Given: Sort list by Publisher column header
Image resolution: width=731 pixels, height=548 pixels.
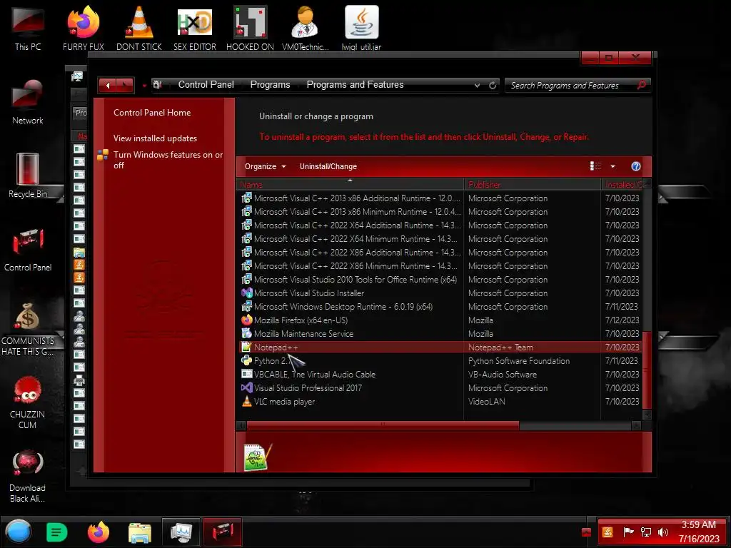Looking at the screenshot, I should 533,185.
